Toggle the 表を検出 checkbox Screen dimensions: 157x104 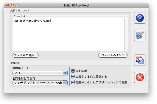pyautogui.click(x=73, y=71)
